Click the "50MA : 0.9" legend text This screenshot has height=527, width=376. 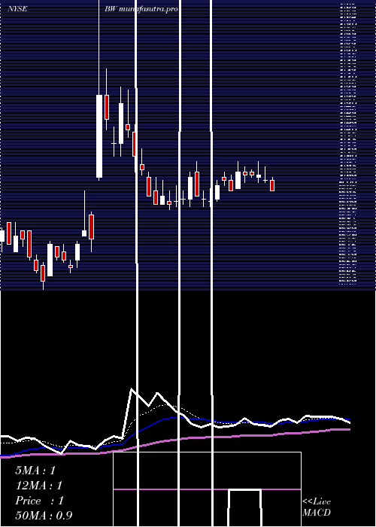tap(44, 515)
